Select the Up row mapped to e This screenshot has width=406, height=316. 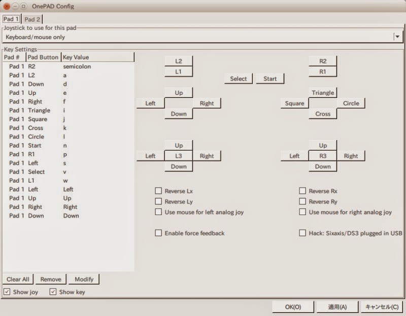69,93
